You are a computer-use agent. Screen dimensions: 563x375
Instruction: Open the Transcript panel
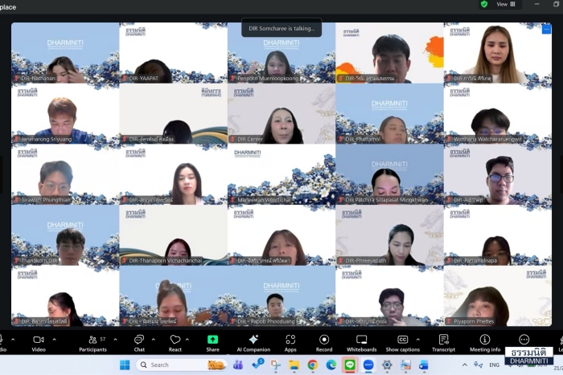click(x=443, y=341)
